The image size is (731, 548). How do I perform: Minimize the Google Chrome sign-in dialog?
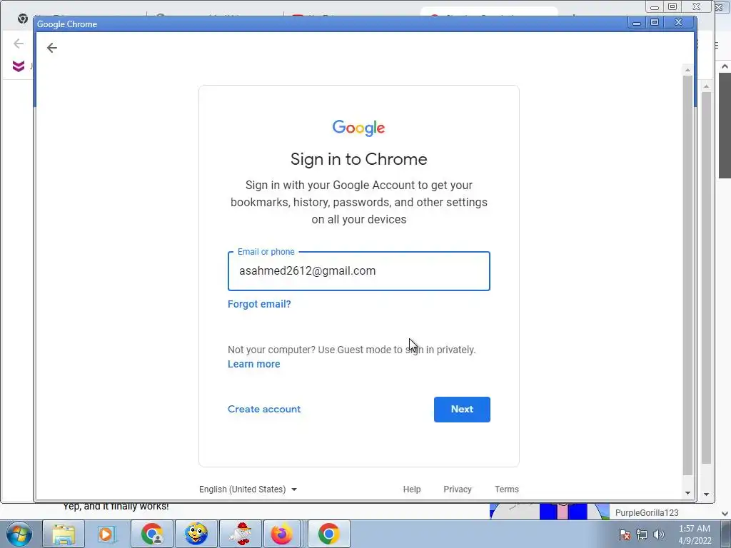636,22
